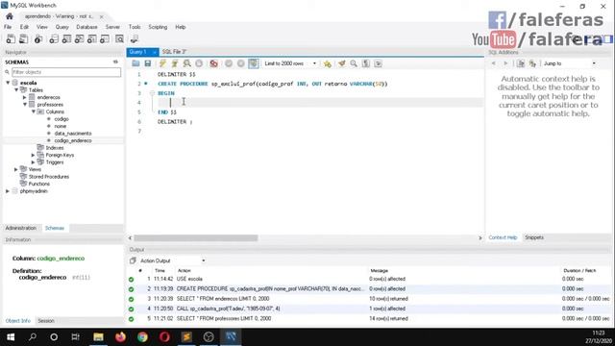Select the data_nascimento column

[73, 134]
